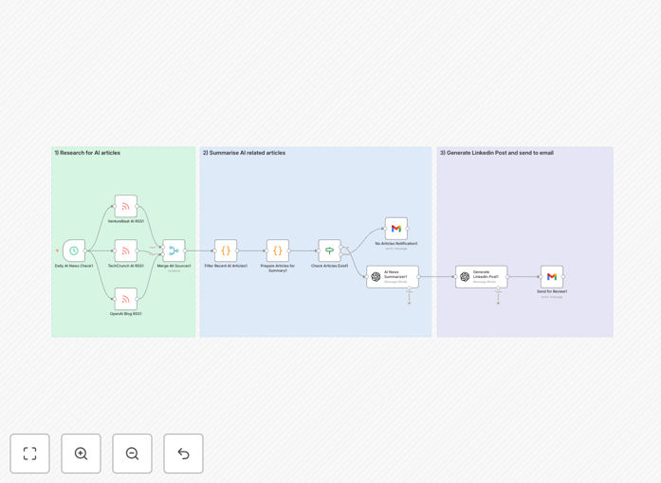
Task: Click the output connector of No Articles Notification
Action: click(408, 229)
